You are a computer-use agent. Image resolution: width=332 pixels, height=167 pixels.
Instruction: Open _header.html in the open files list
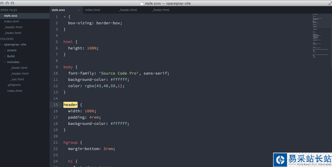click(x=13, y=27)
